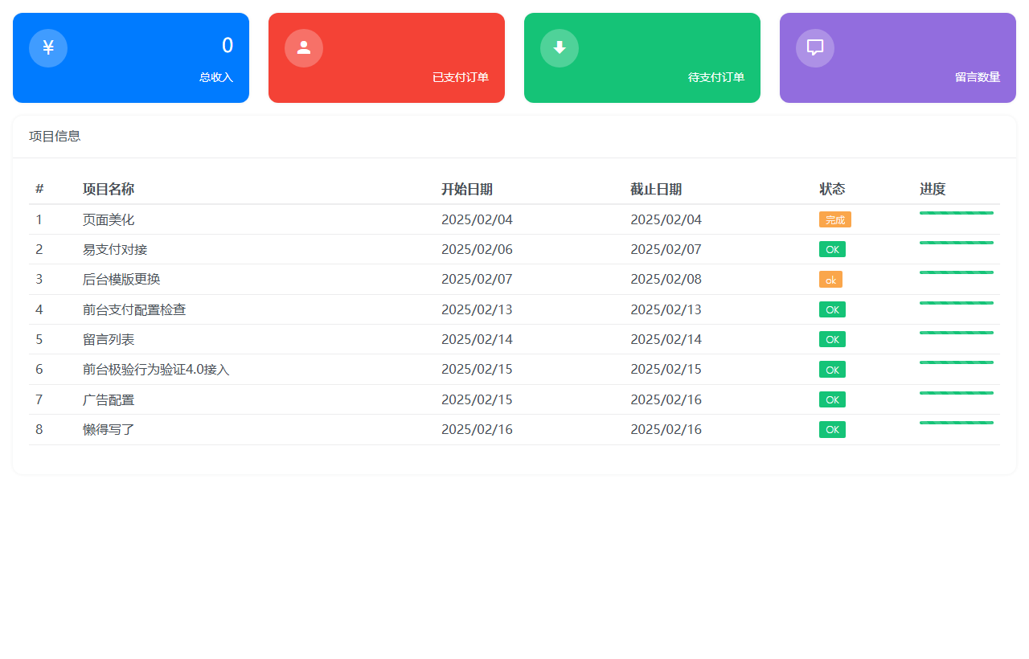Click the start date 2025/02/13 of 前台支付配置检查
The height and width of the screenshot is (659, 1029).
(477, 309)
